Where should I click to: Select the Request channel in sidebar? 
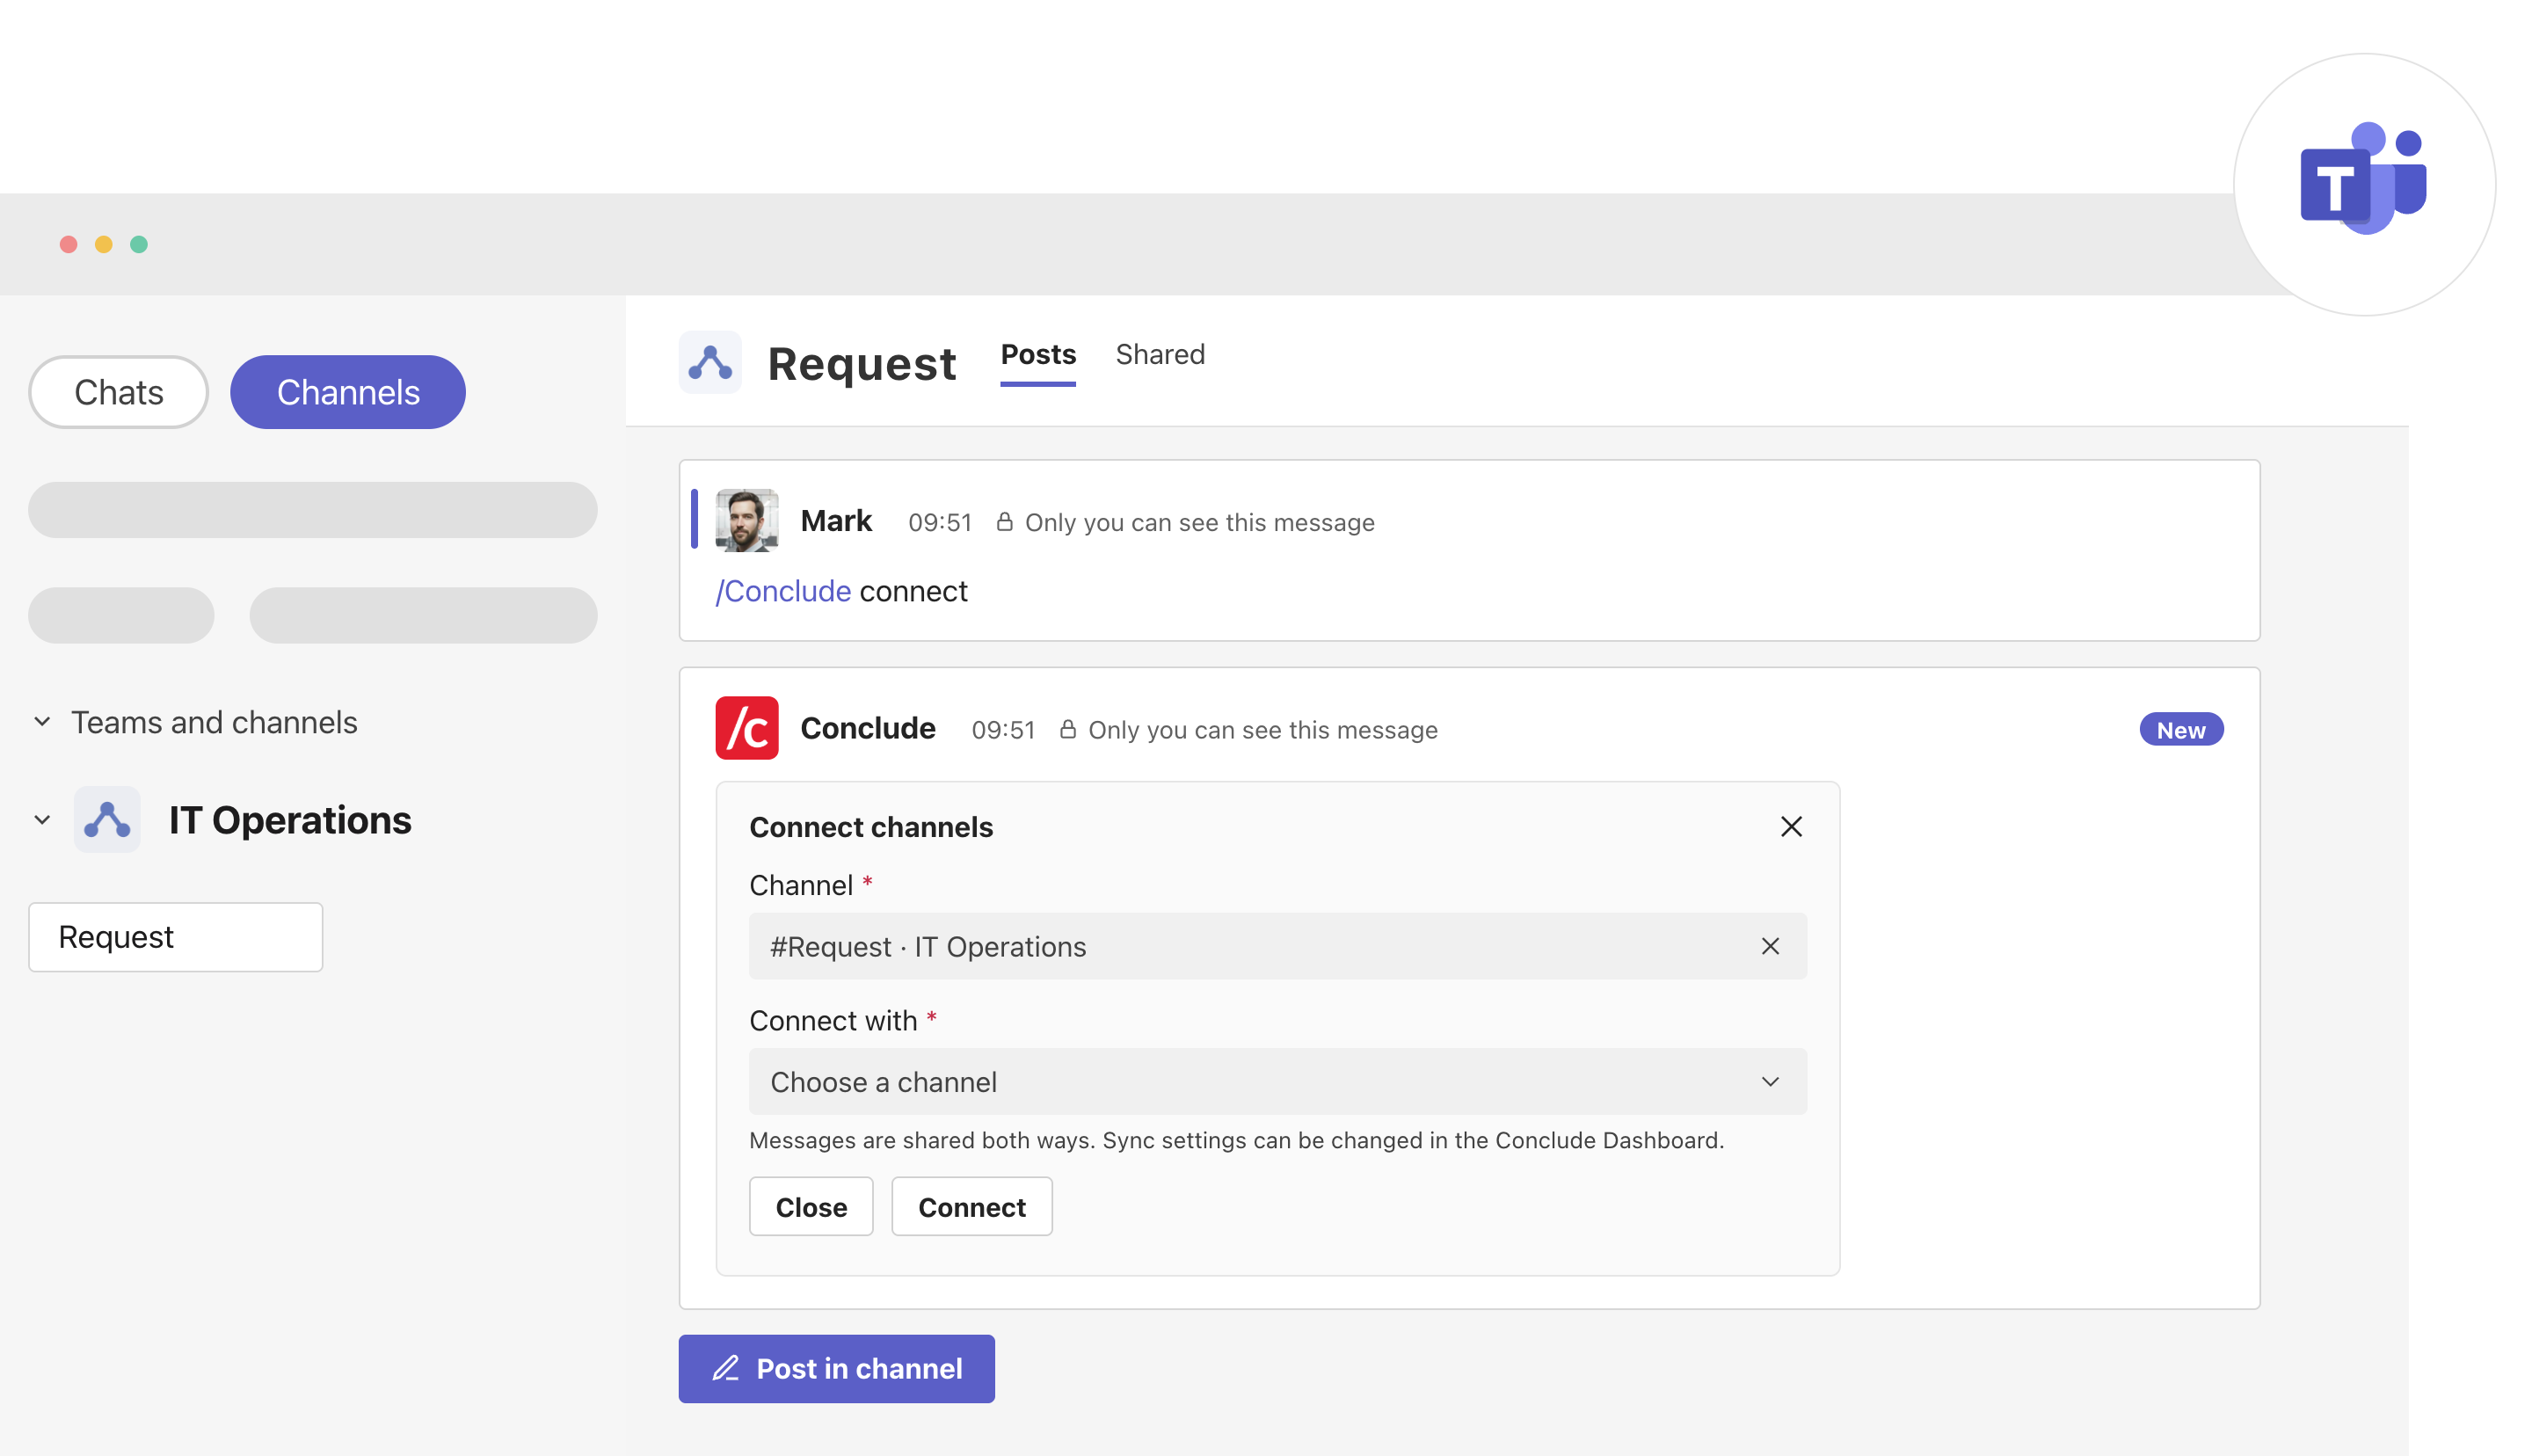pos(176,937)
